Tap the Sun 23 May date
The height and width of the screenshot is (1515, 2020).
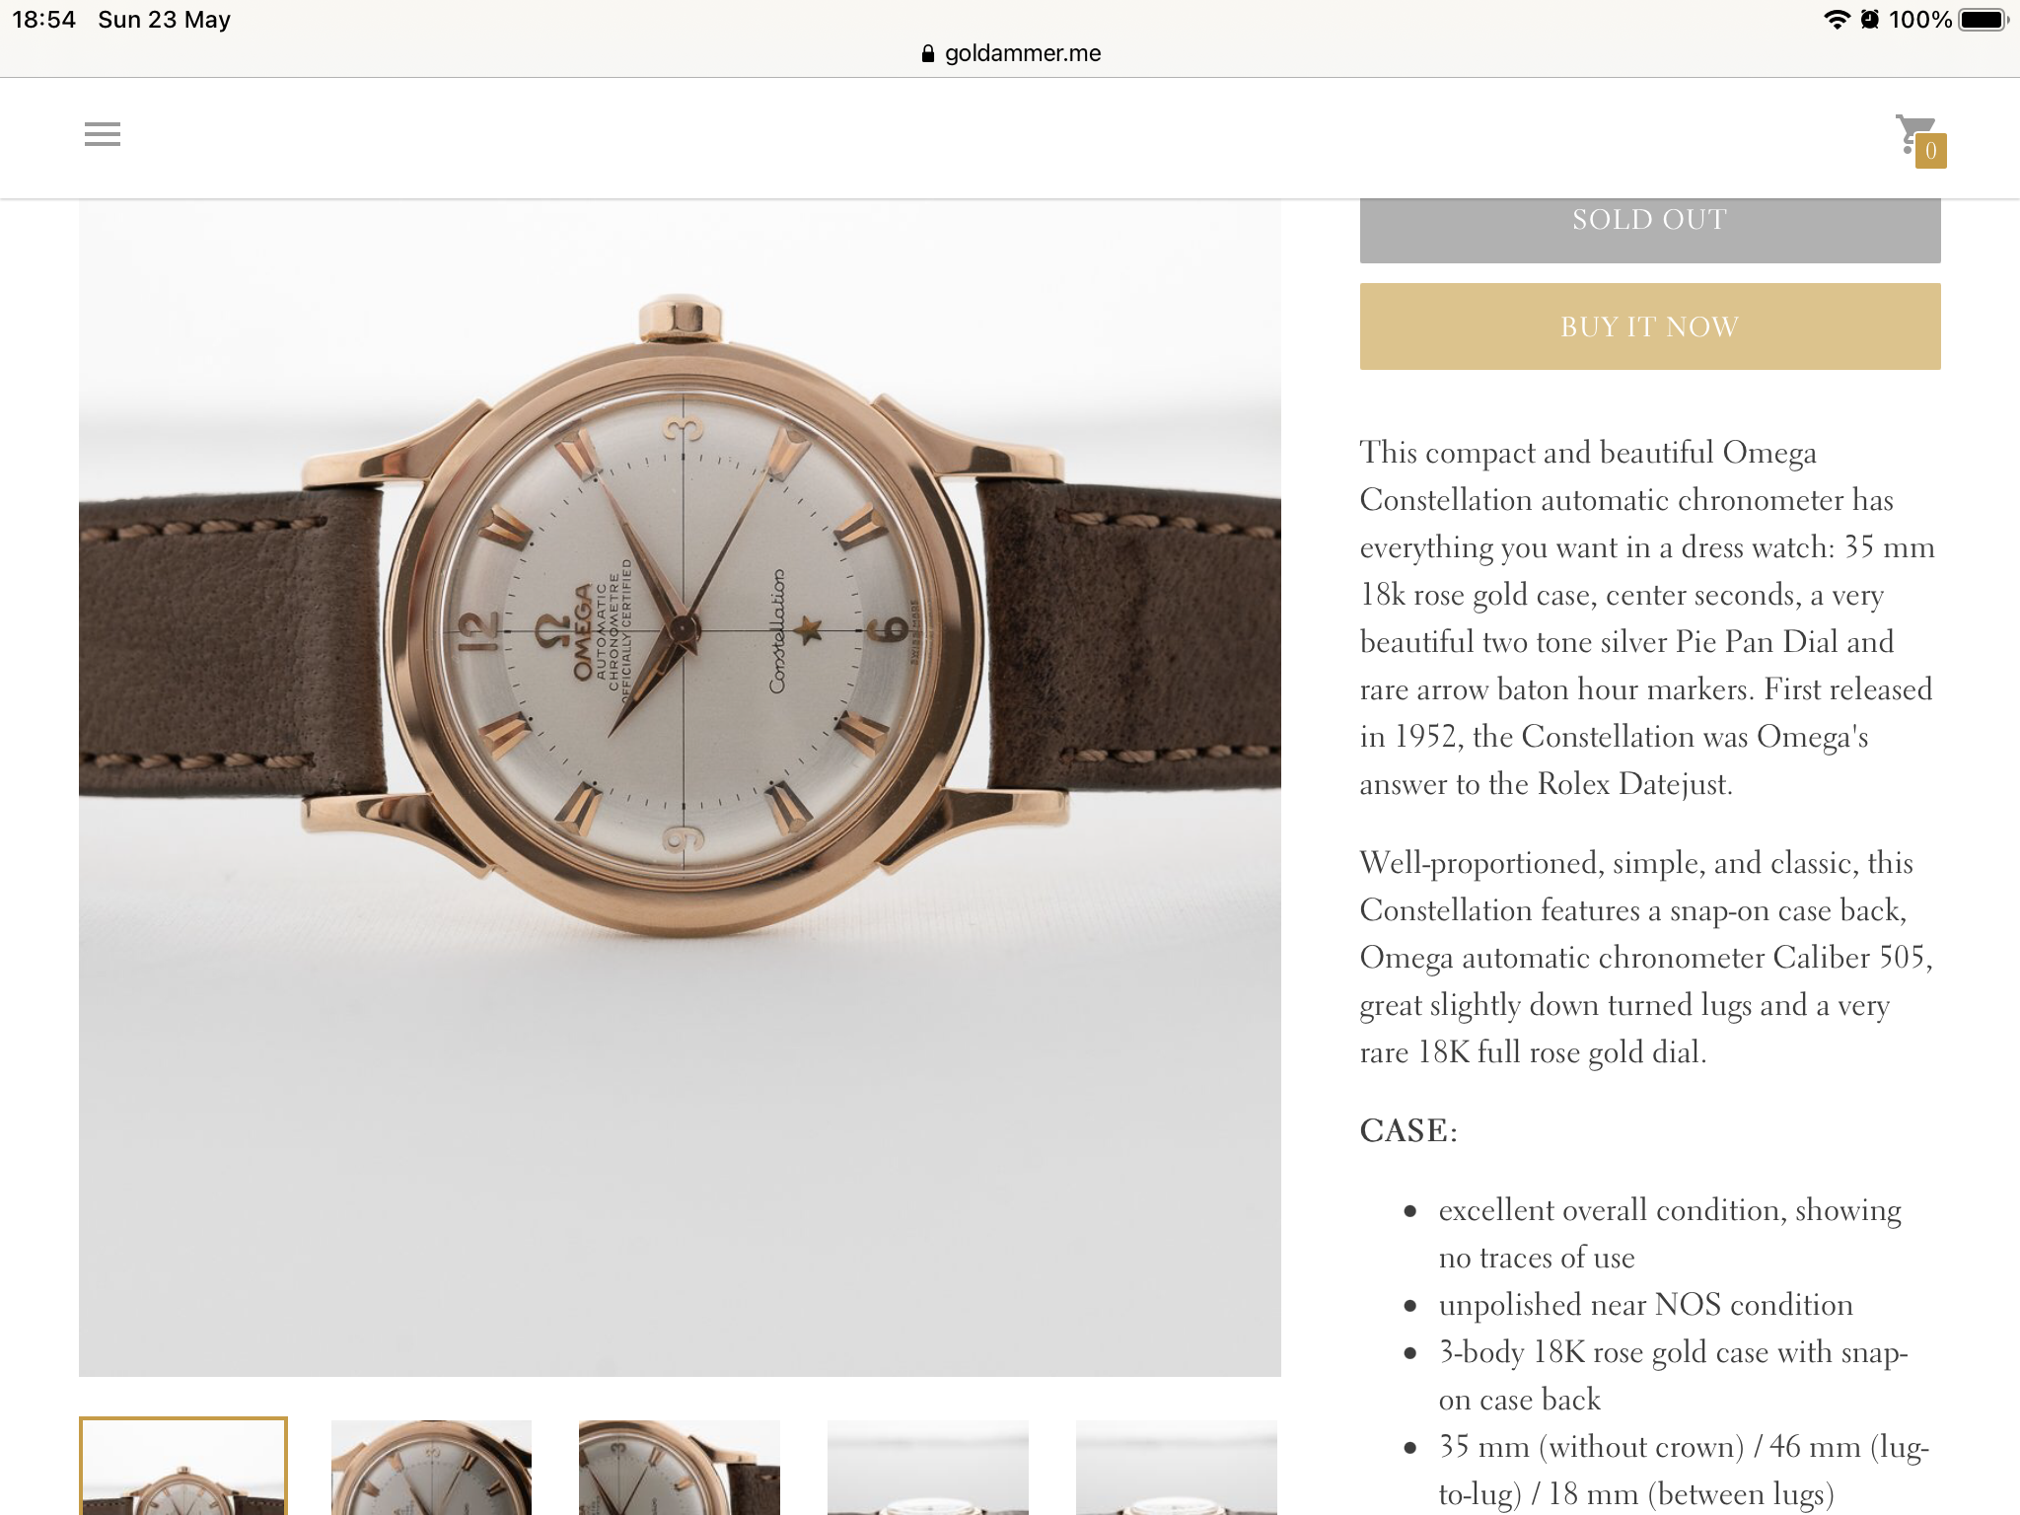[164, 20]
